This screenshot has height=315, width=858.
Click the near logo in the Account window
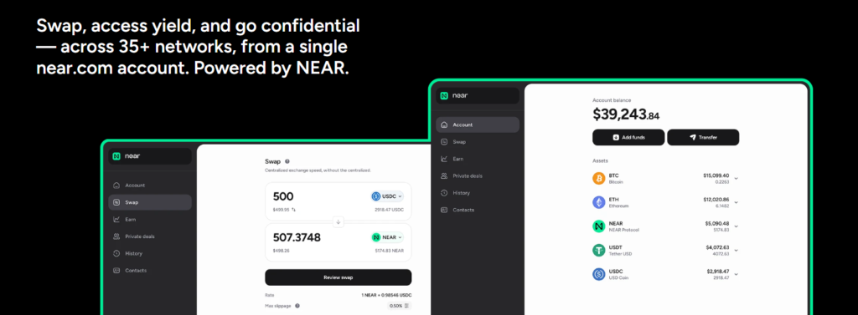coord(453,95)
